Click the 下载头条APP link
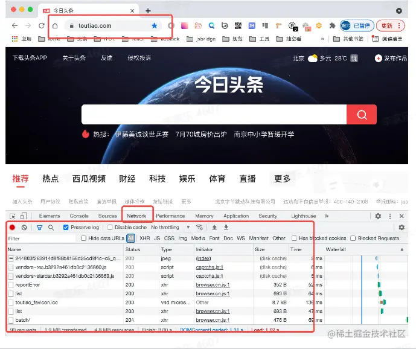 point(30,57)
